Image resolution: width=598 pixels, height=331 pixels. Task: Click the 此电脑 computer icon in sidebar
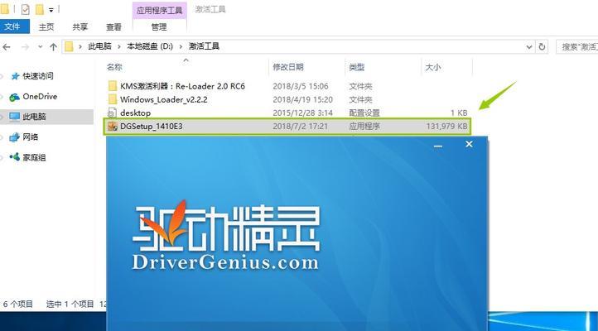pos(14,117)
